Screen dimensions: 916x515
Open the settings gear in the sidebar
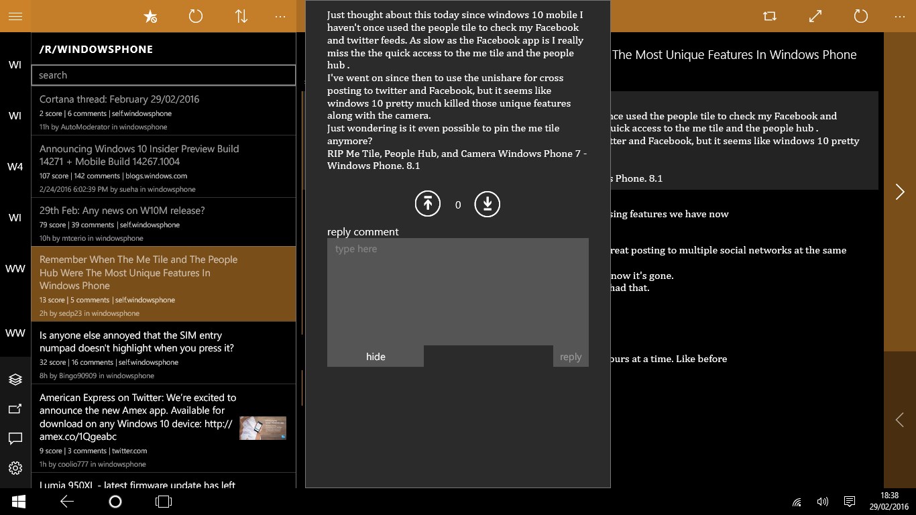(15, 468)
